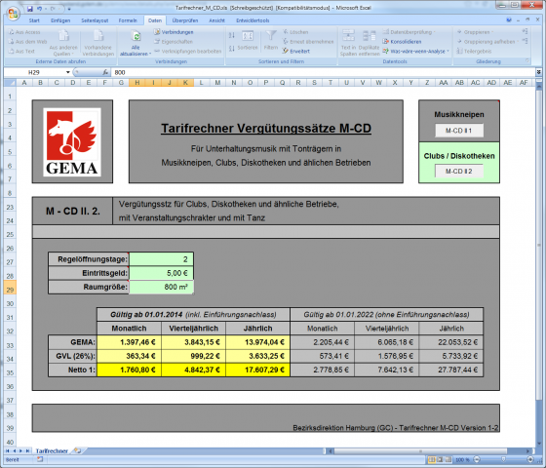Run Duplikate entfernen

tap(370, 43)
